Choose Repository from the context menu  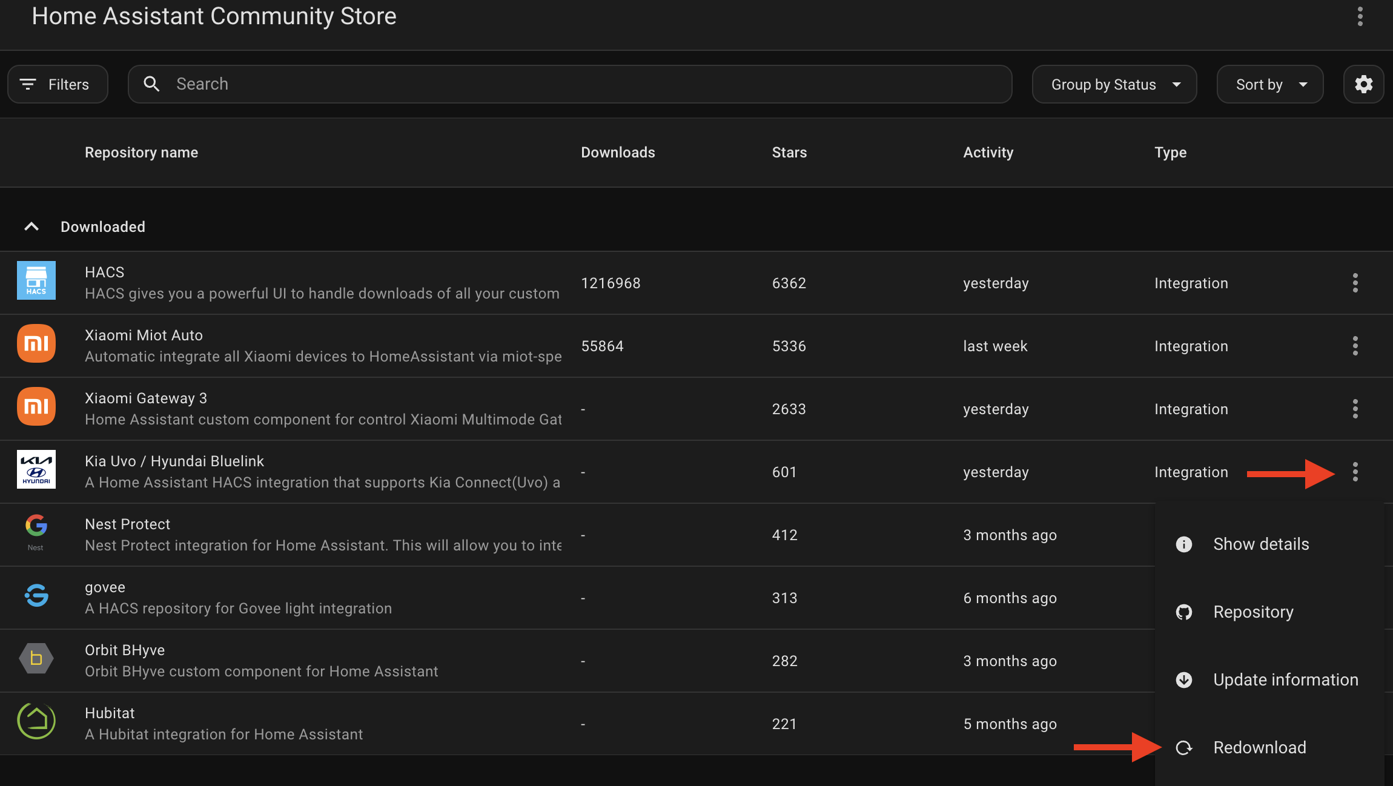click(1252, 612)
